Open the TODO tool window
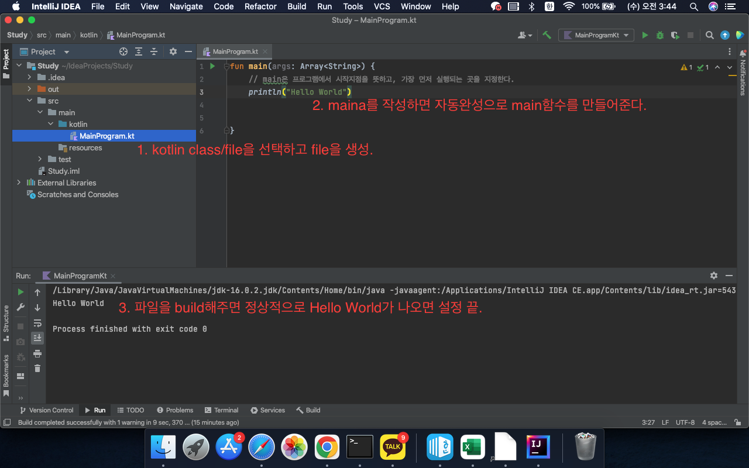This screenshot has height=468, width=749. [130, 410]
